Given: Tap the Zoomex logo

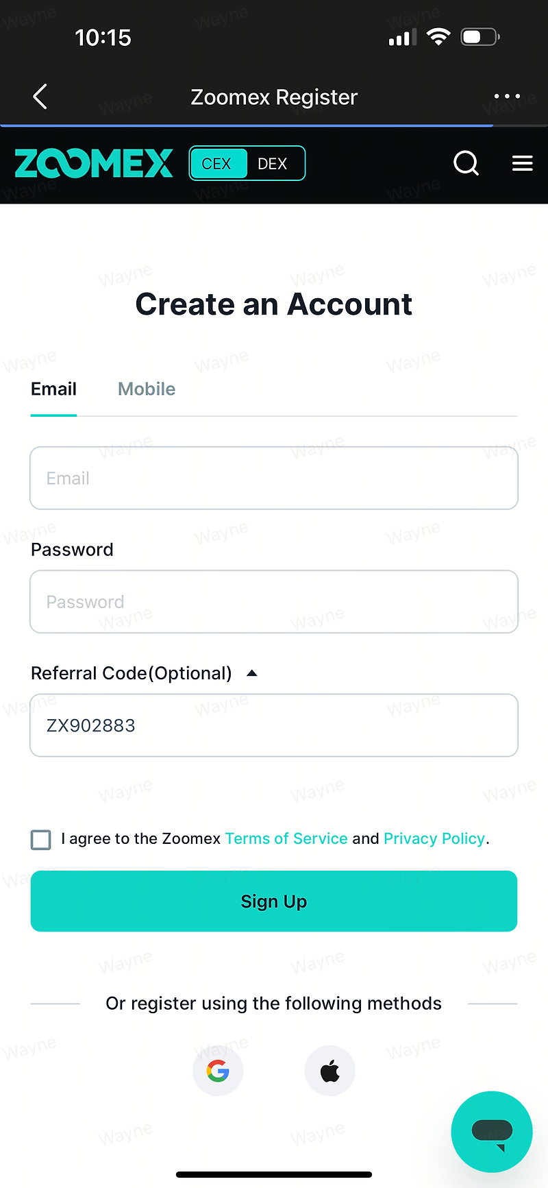Looking at the screenshot, I should coord(94,163).
